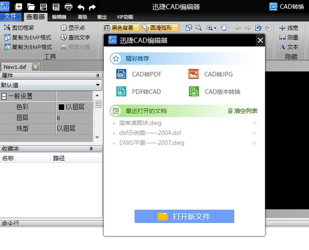This screenshot has width=309, height=250.
Task: Open the 测量 measure tool
Action: (289, 37)
